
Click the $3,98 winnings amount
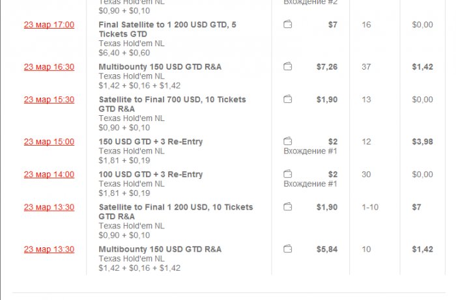[x=422, y=142]
